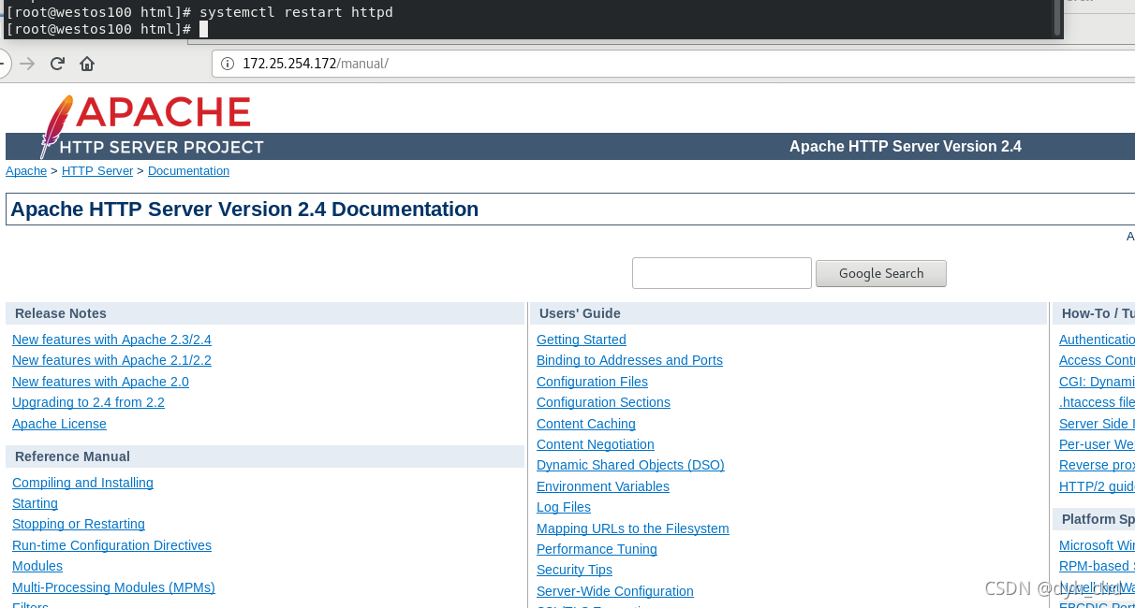Open the Microsoft Windows platform link
This screenshot has width=1135, height=608.
[x=1097, y=545]
